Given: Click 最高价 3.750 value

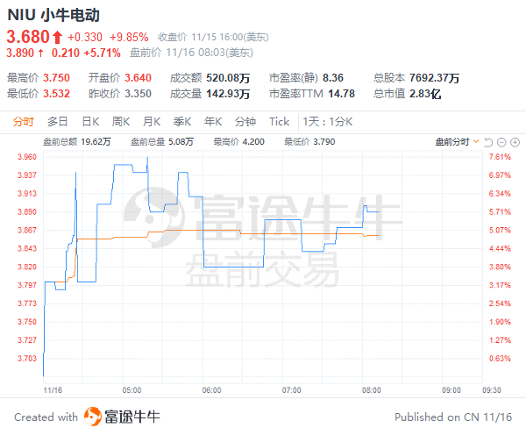Looking at the screenshot, I should [x=56, y=78].
